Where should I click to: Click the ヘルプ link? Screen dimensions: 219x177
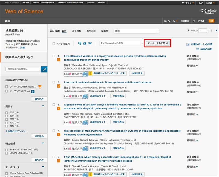200,3
